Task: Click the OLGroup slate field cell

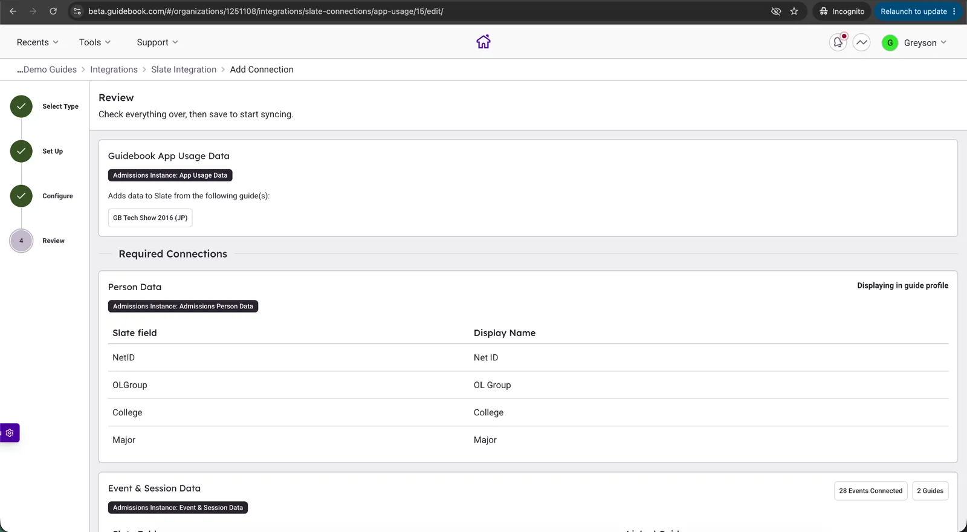Action: point(129,385)
